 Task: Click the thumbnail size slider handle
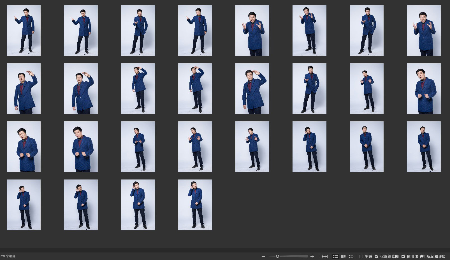pos(277,256)
